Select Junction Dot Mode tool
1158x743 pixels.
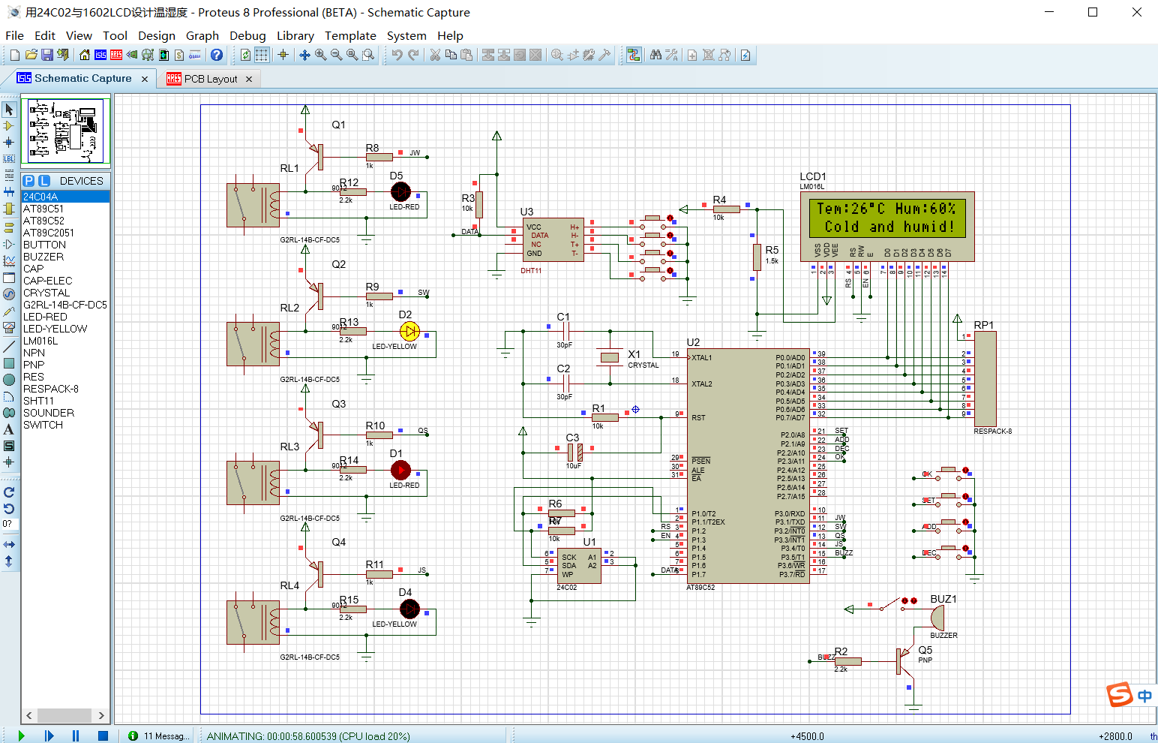pos(9,142)
